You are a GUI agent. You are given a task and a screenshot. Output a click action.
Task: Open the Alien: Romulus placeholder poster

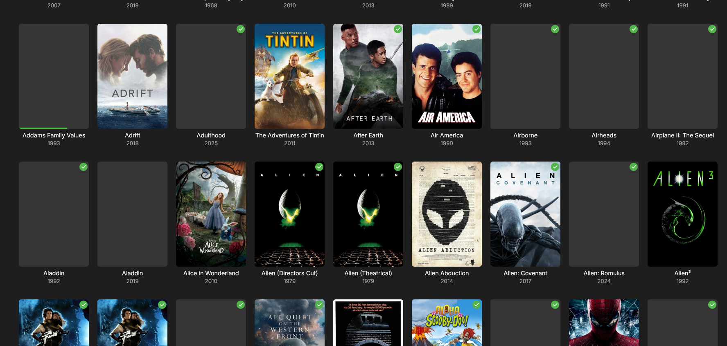(604, 214)
